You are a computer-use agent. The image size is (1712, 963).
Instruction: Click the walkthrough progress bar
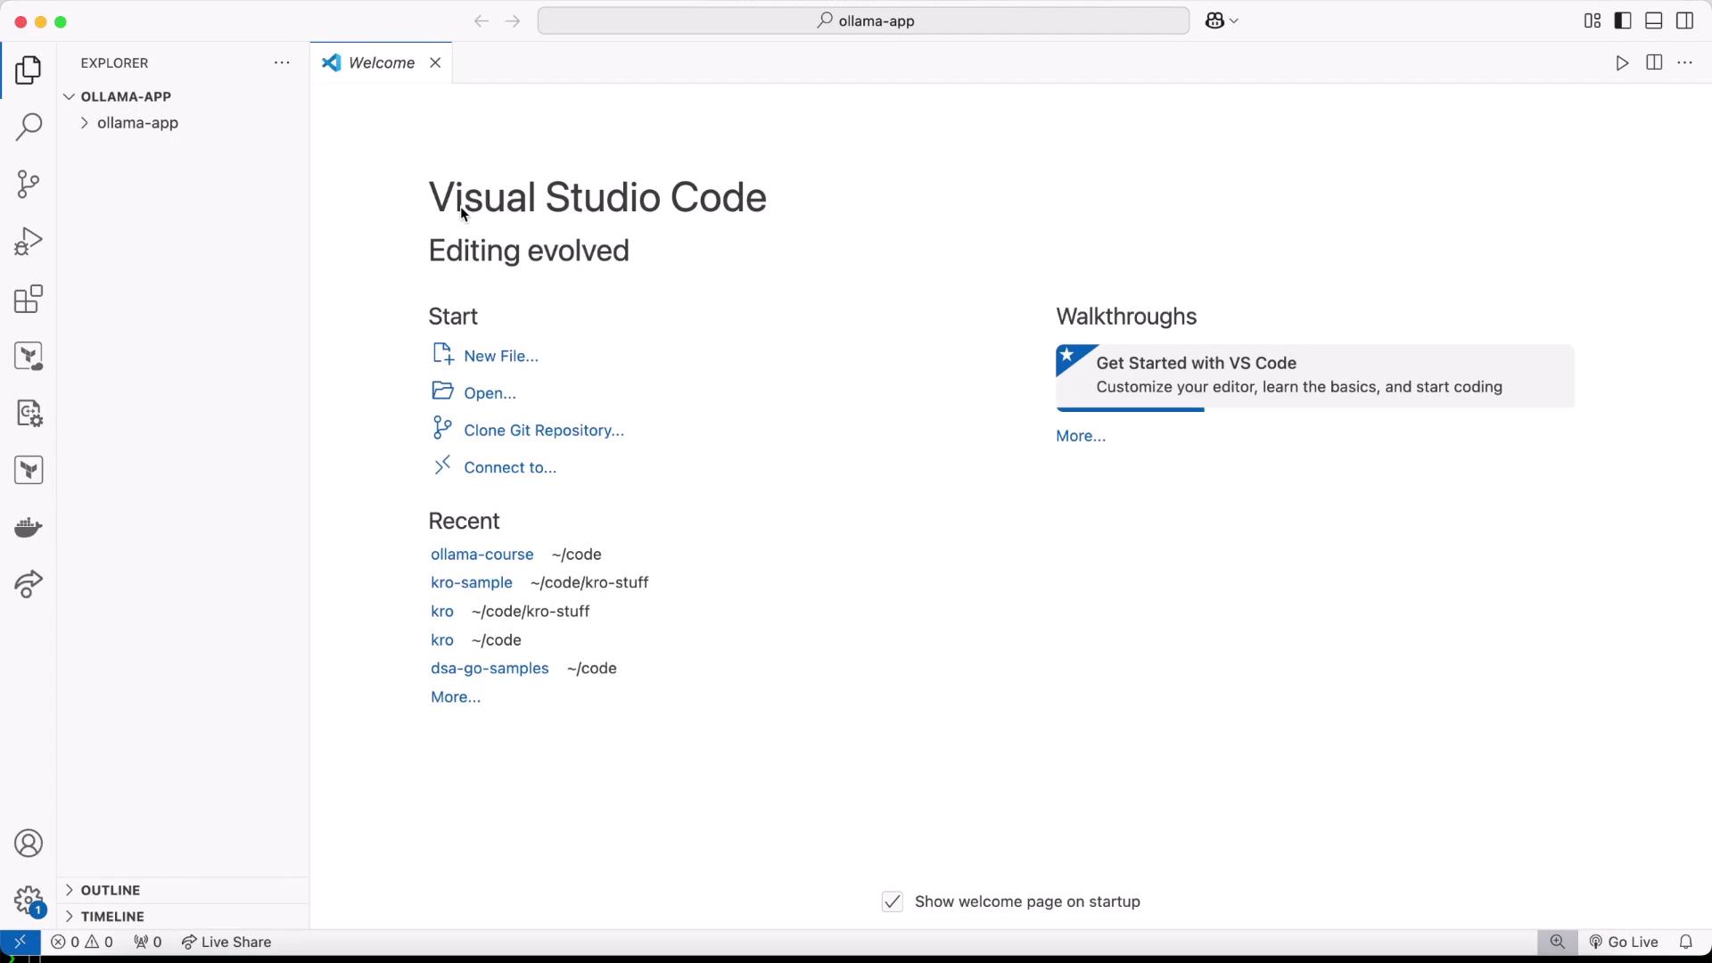pos(1130,409)
